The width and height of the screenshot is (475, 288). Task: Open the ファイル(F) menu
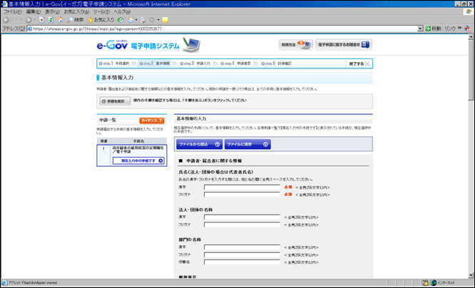pyautogui.click(x=12, y=12)
